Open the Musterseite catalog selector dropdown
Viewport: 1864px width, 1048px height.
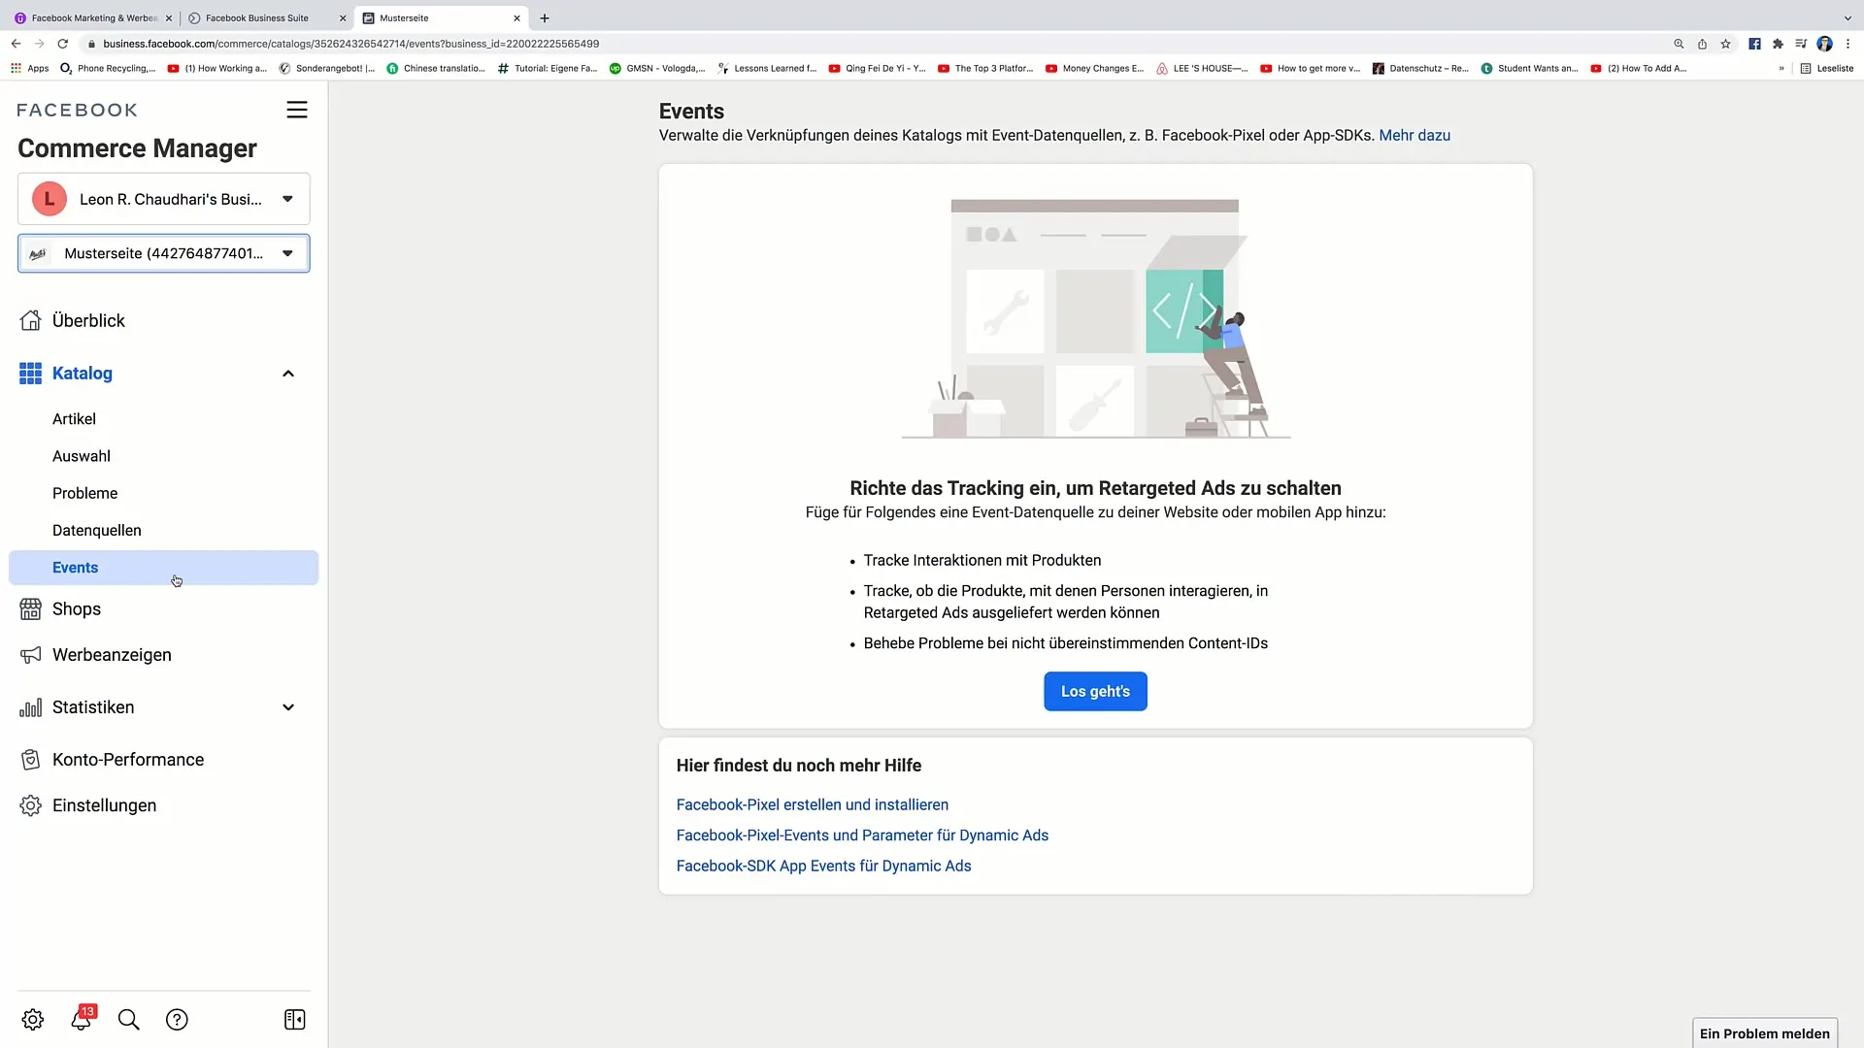(x=164, y=253)
